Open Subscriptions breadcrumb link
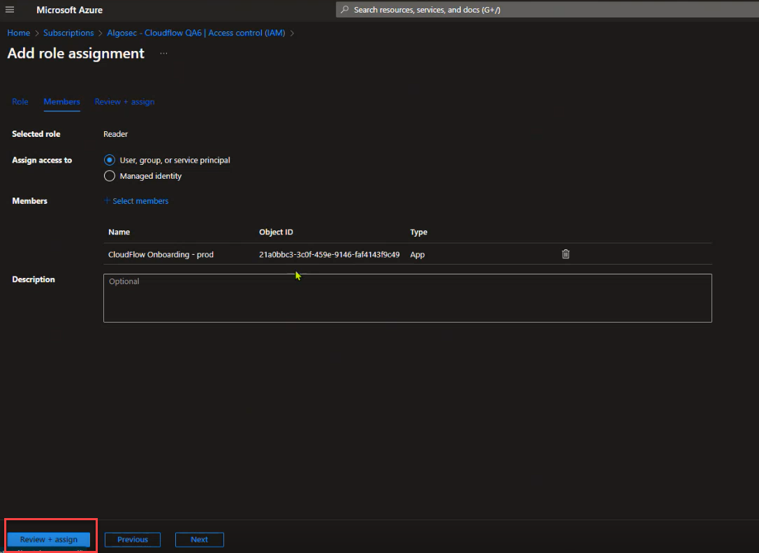Image resolution: width=759 pixels, height=553 pixels. point(68,33)
